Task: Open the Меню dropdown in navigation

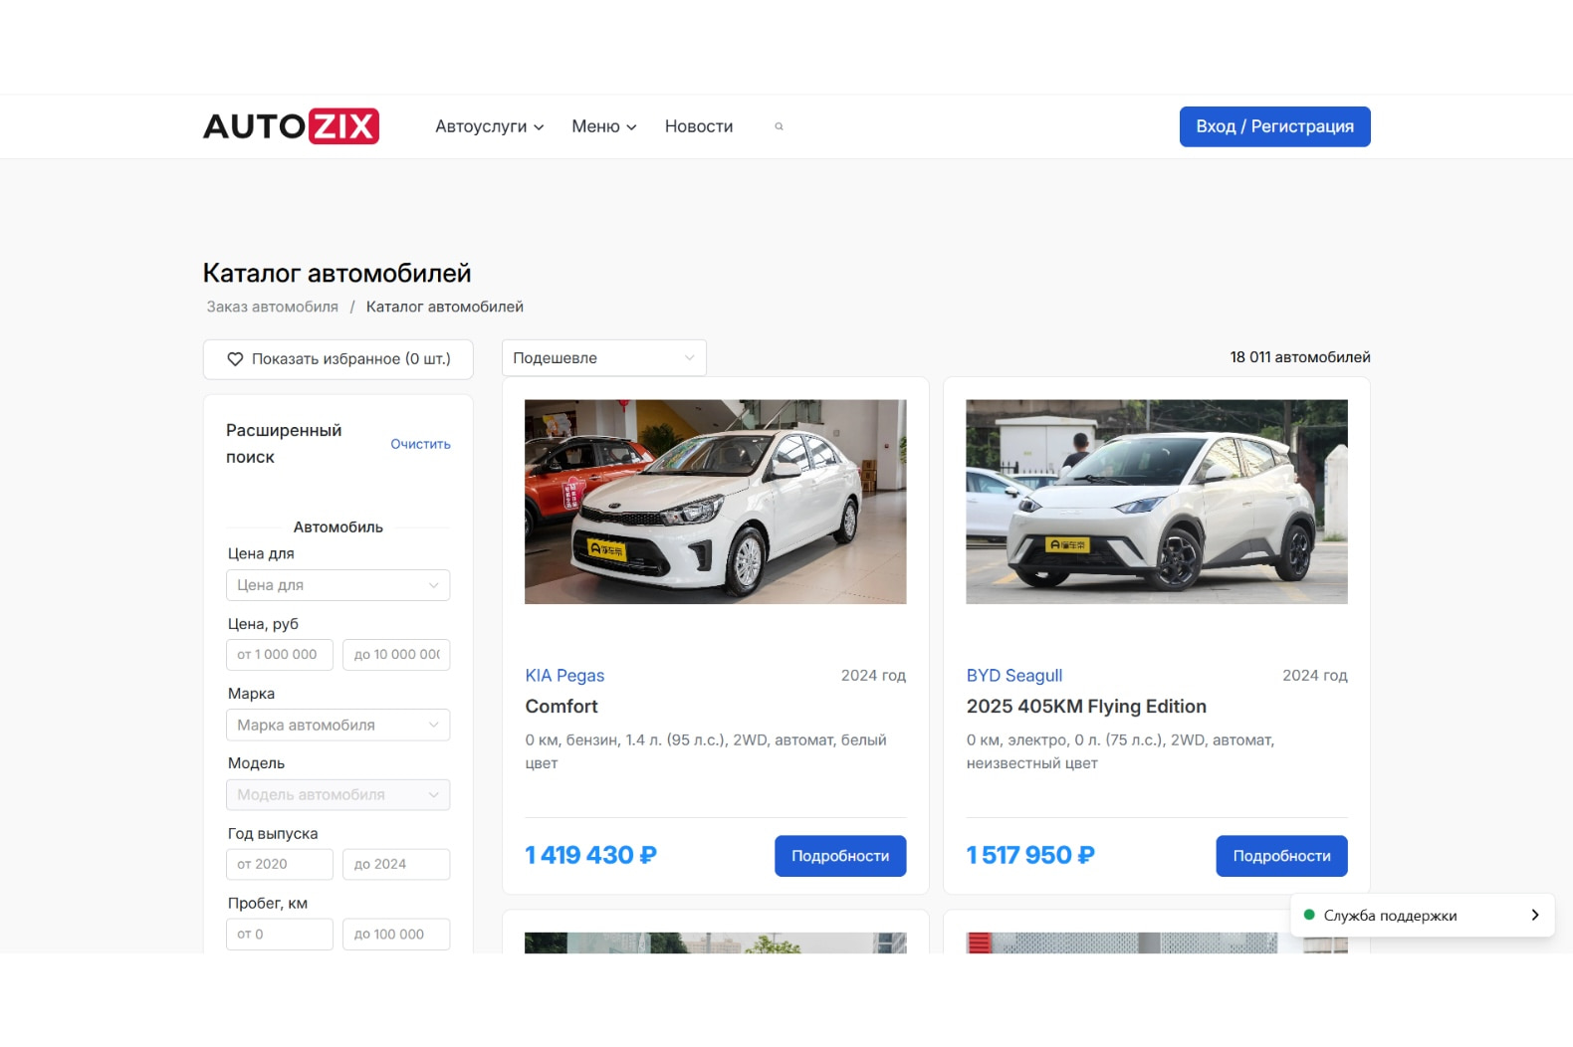Action: (x=603, y=126)
